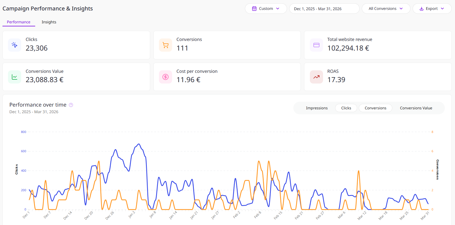Click the blue clicks peak near Jan 2
Screen dimensions: 455x225
139,144
